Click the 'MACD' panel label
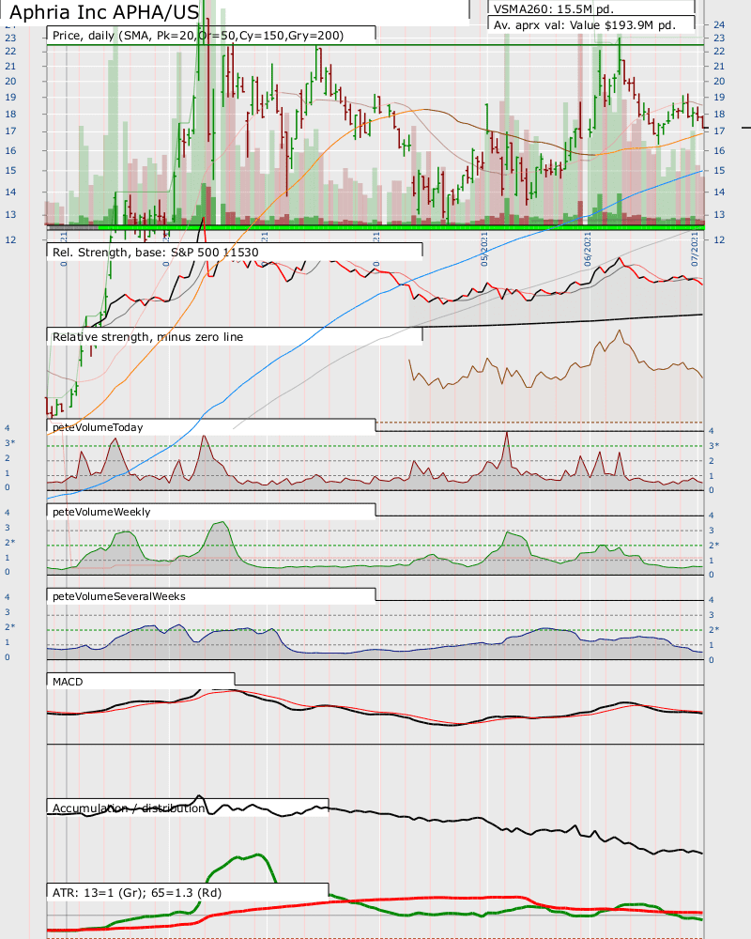This screenshot has width=751, height=939. 68,682
